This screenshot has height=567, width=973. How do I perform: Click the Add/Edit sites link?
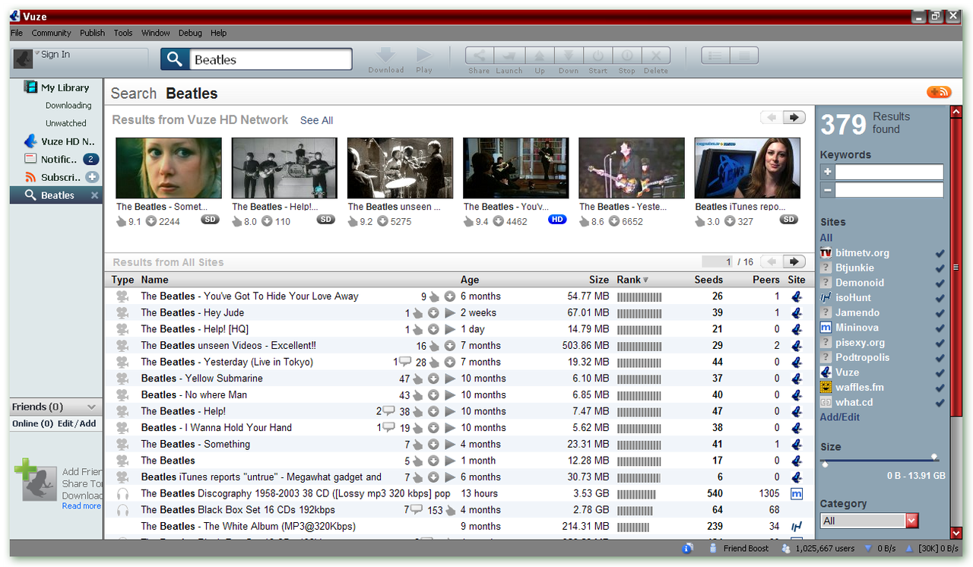coord(840,417)
